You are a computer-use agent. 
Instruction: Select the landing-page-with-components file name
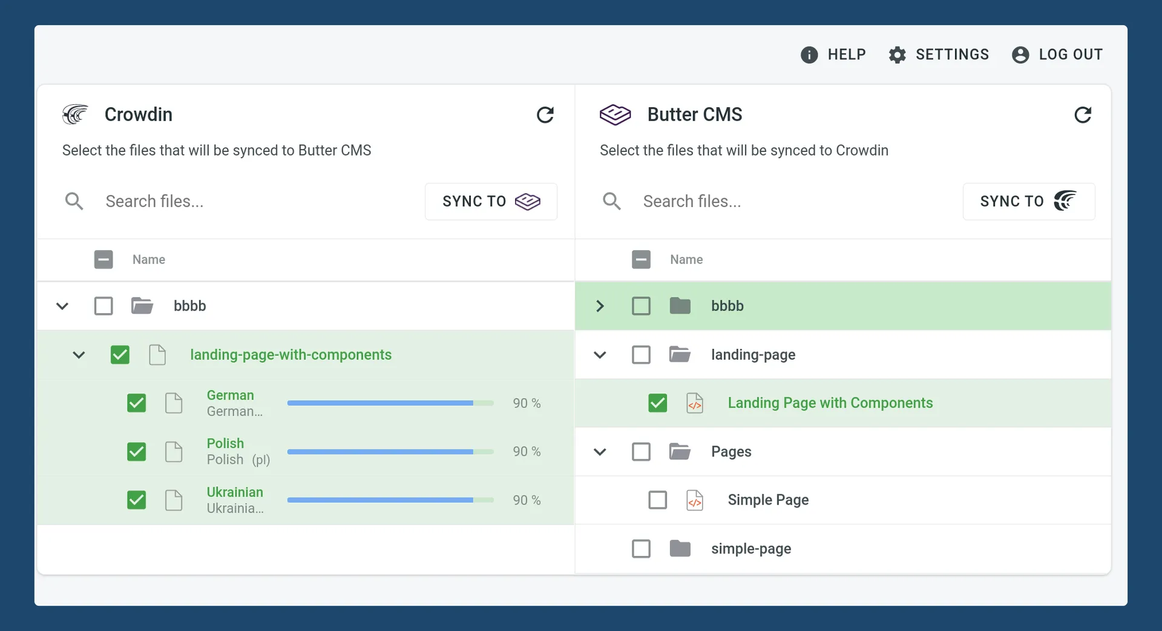tap(290, 355)
